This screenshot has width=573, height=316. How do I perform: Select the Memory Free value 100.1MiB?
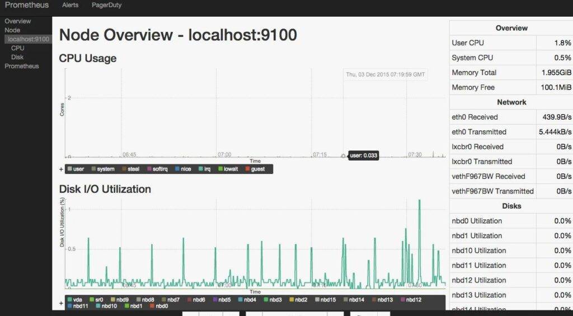coord(556,88)
